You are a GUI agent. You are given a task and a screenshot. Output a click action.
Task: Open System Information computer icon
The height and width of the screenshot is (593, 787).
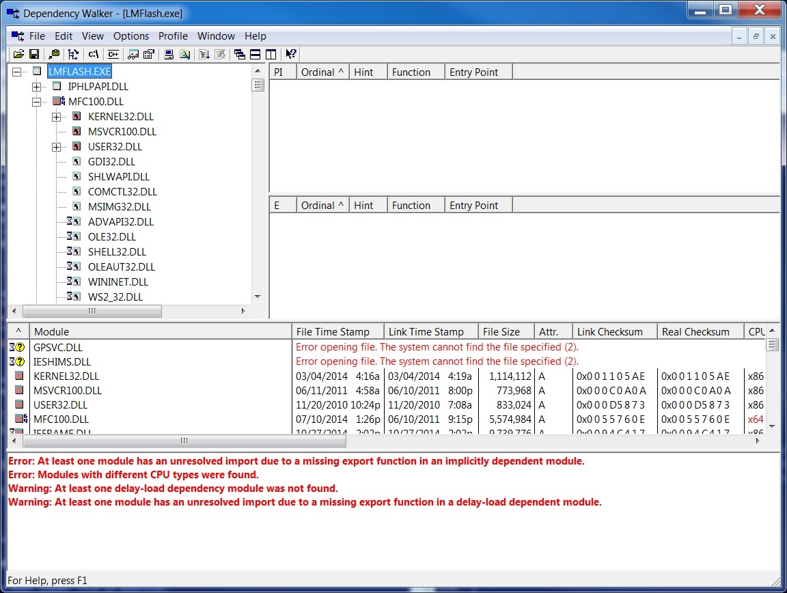click(x=169, y=54)
